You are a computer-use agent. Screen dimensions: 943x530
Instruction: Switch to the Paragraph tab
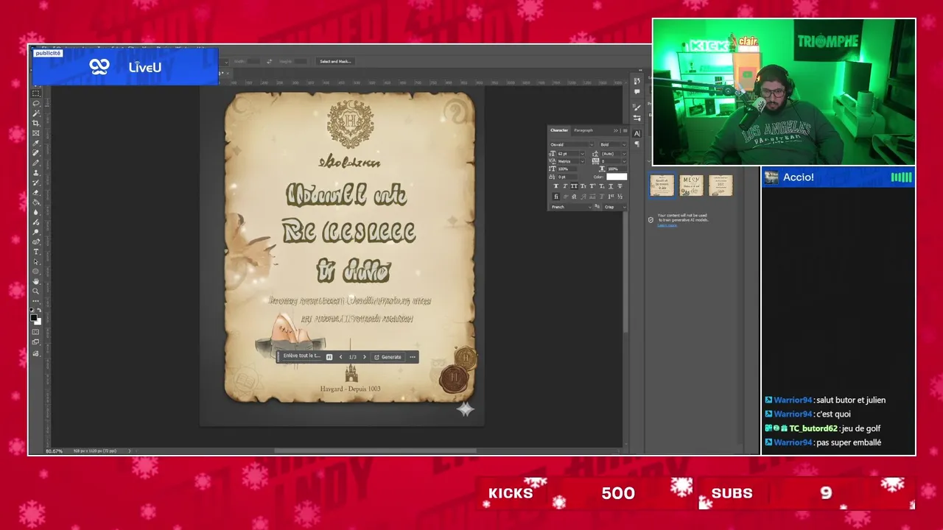583,130
